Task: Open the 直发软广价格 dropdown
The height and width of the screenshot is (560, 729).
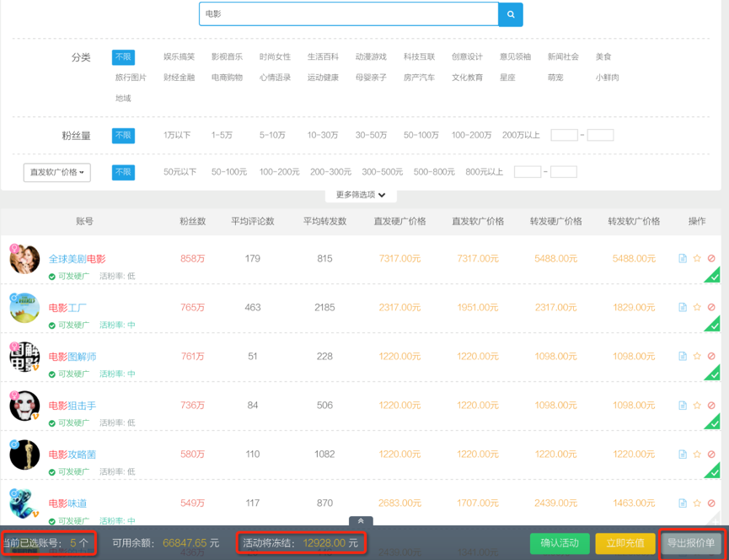Action: coord(57,172)
